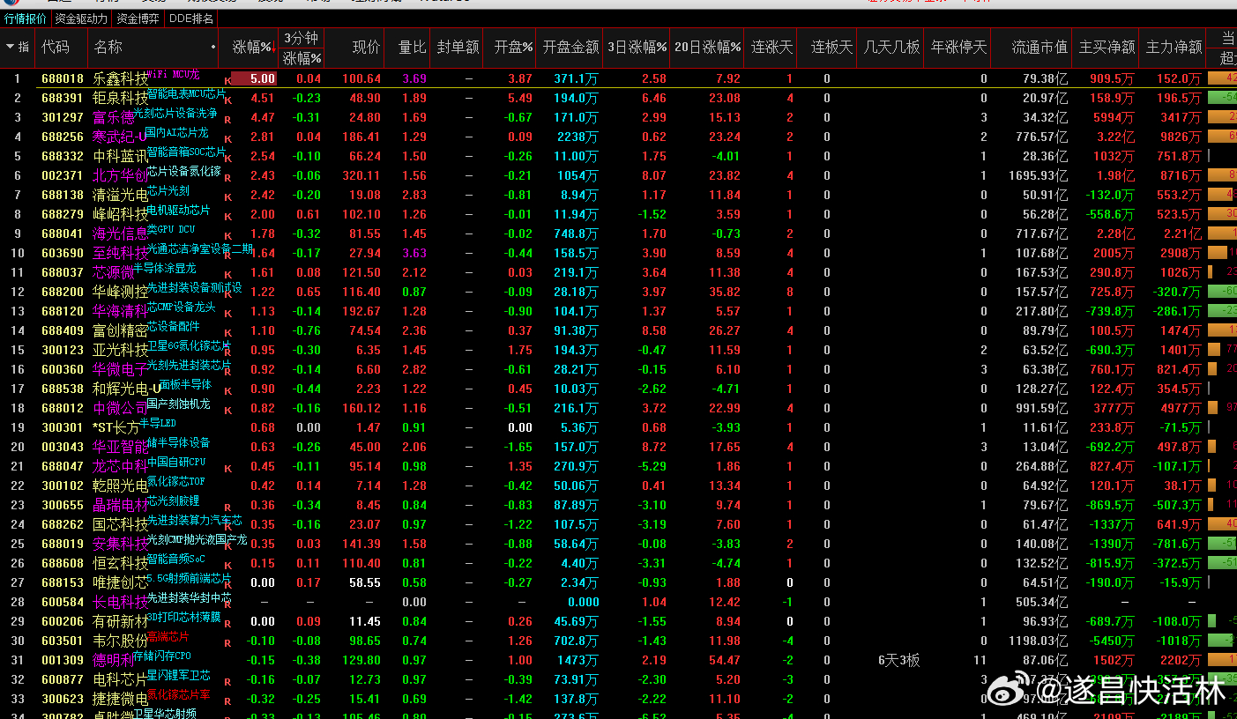Sort by the 名称 column header
This screenshot has height=719, width=1237.
pos(108,48)
